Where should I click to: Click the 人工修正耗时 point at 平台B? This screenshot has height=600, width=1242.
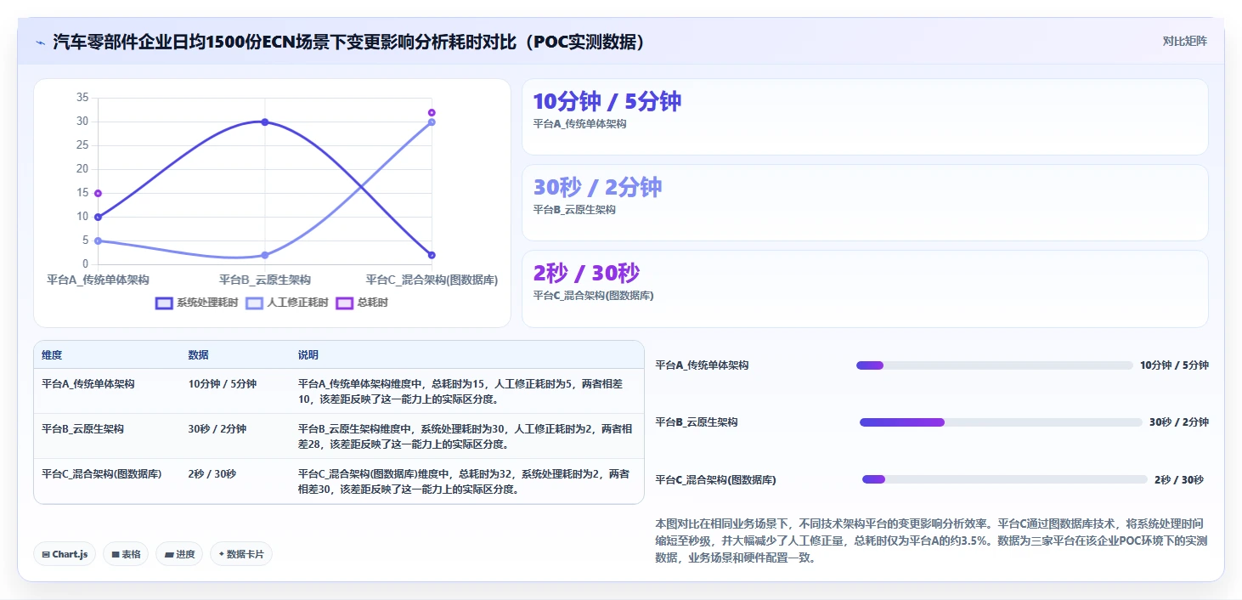pyautogui.click(x=265, y=255)
